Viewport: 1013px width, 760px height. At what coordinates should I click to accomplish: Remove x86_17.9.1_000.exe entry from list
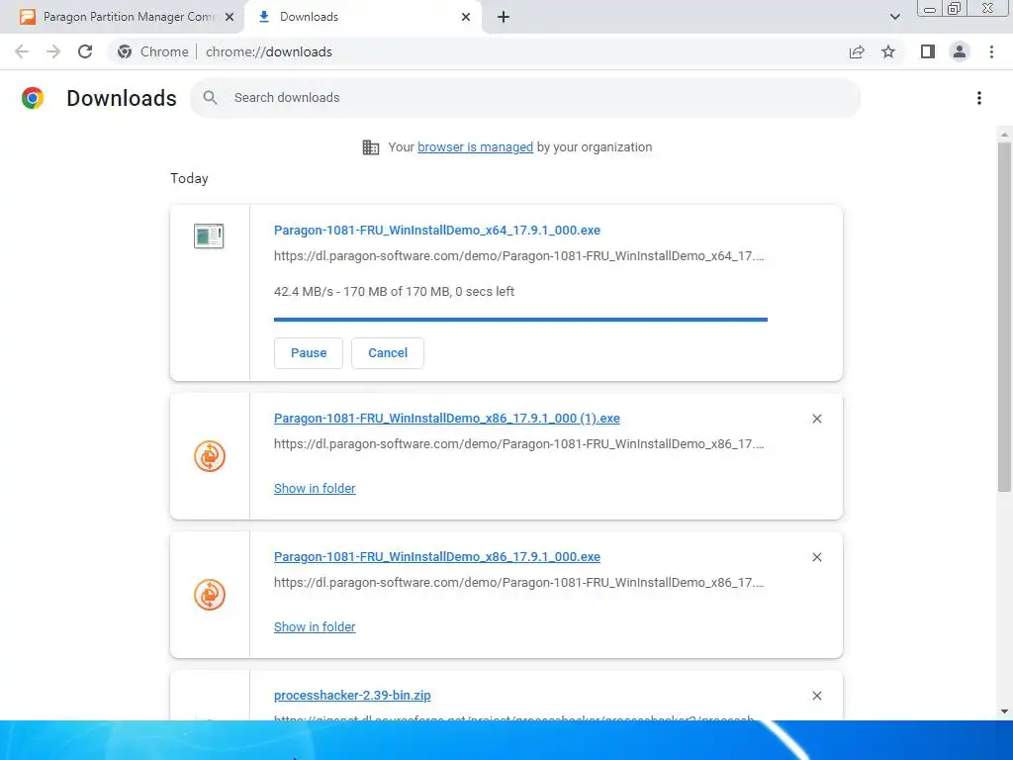click(x=816, y=557)
